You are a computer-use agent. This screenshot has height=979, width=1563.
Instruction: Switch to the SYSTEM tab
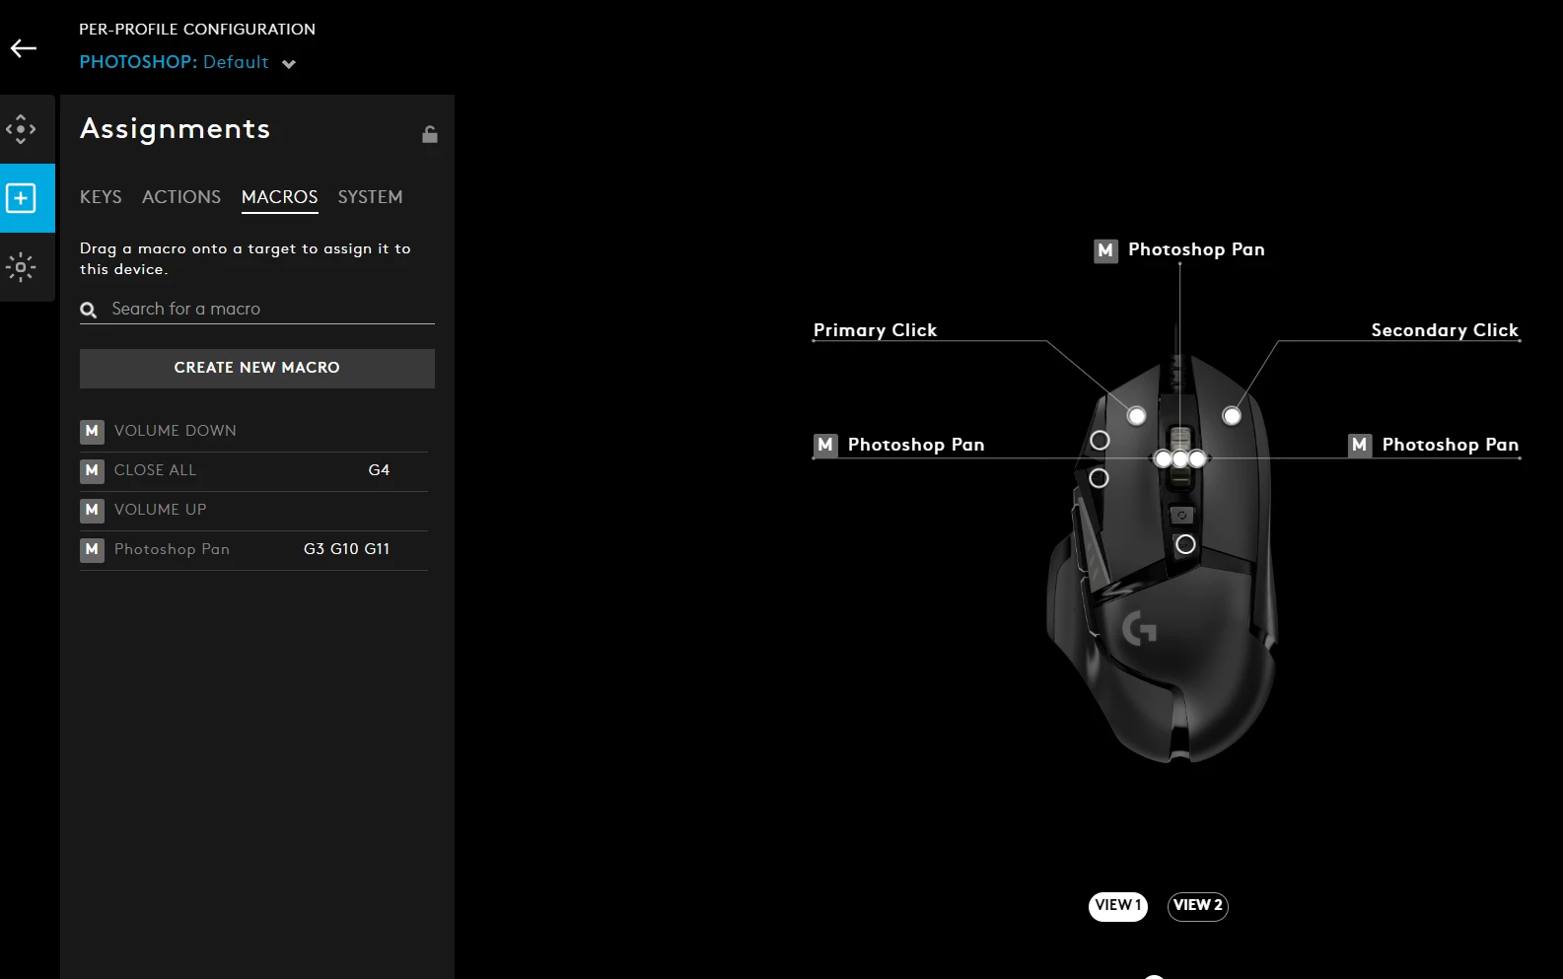point(370,197)
